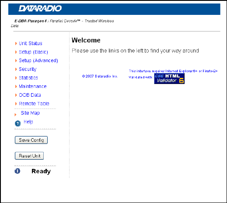Image resolution: width=227 pixels, height=203 pixels.
Task: Go to the DOB Data page
Action: click(30, 95)
